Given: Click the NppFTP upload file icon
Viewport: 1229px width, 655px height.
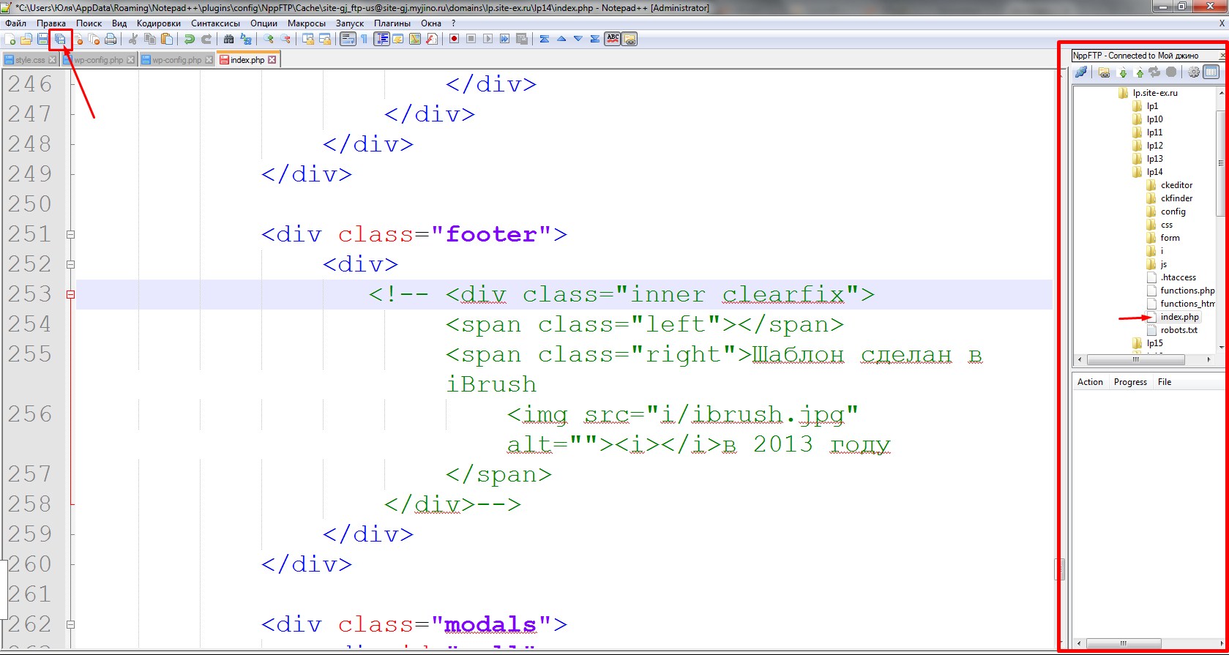Looking at the screenshot, I should [1139, 72].
